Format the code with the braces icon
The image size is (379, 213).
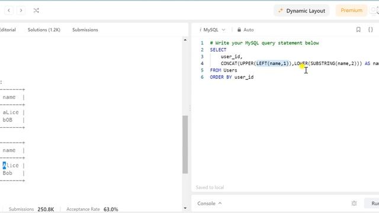tap(370, 30)
